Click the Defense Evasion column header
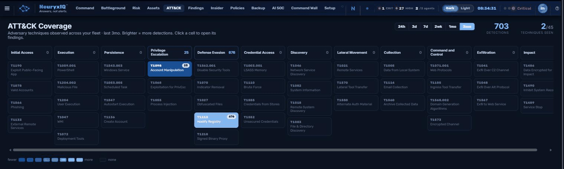The height and width of the screenshot is (169, 564). click(x=216, y=53)
